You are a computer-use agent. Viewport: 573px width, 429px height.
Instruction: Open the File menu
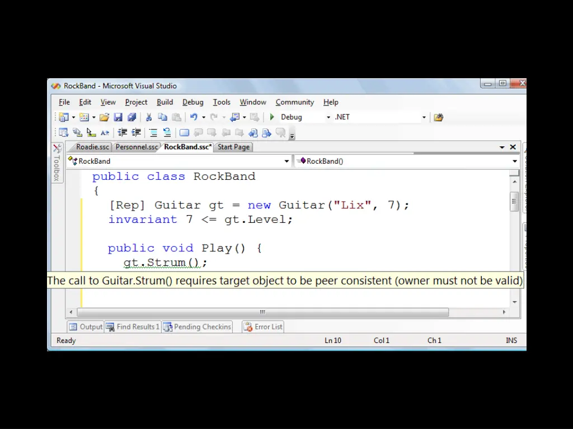(x=64, y=102)
